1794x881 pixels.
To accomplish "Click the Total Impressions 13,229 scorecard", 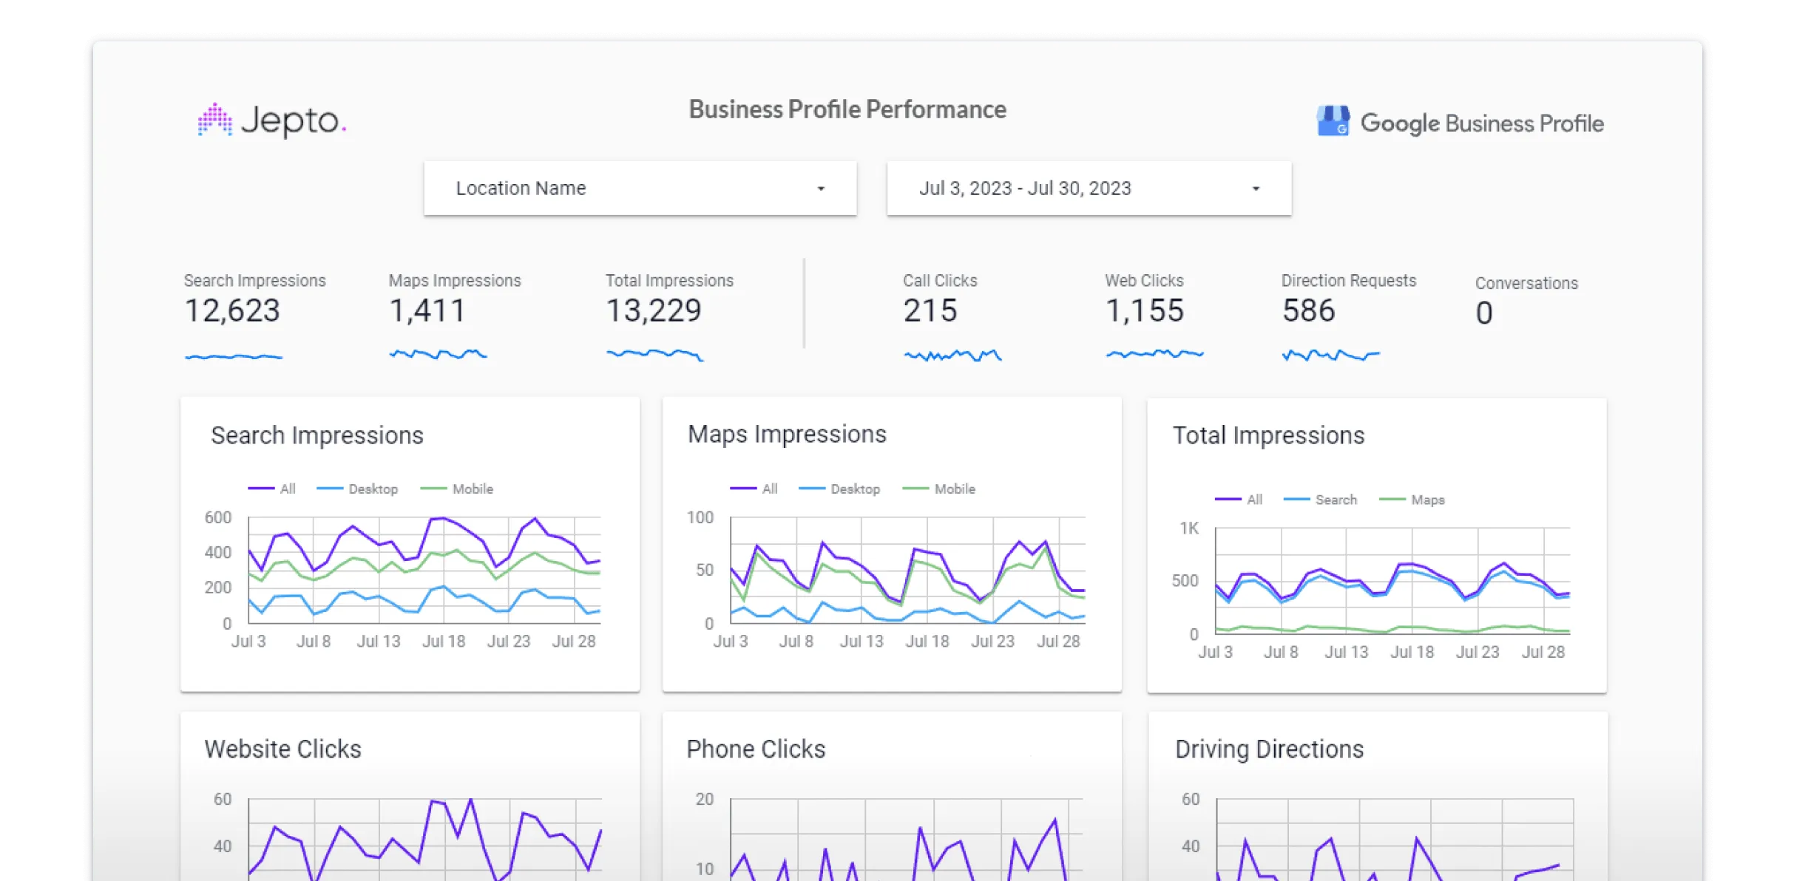I will (654, 310).
